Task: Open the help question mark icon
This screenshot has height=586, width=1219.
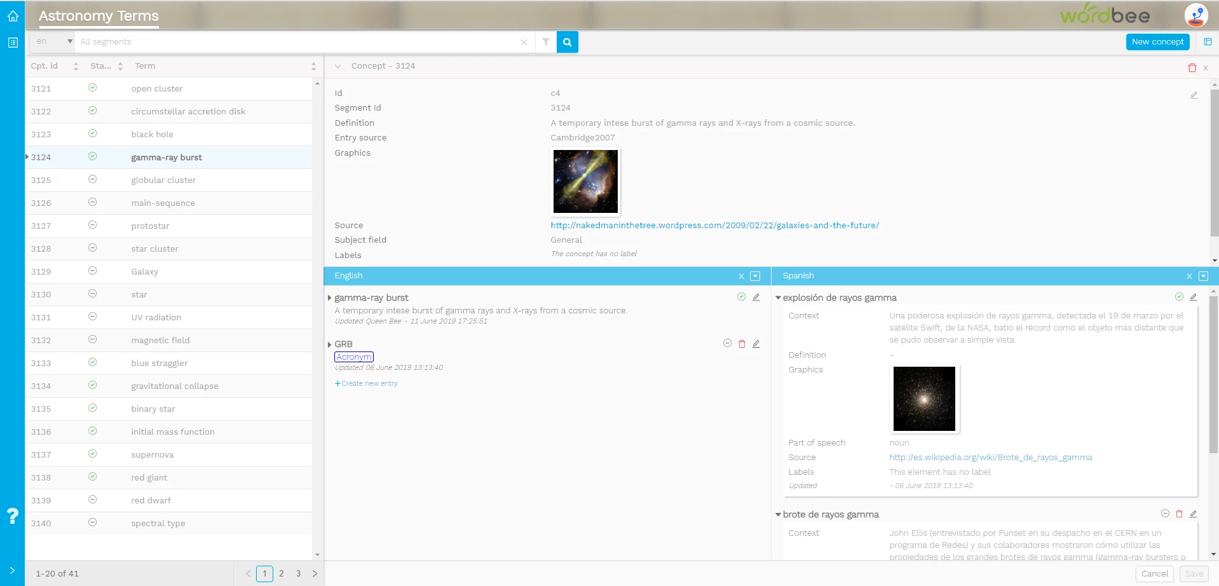Action: tap(13, 515)
